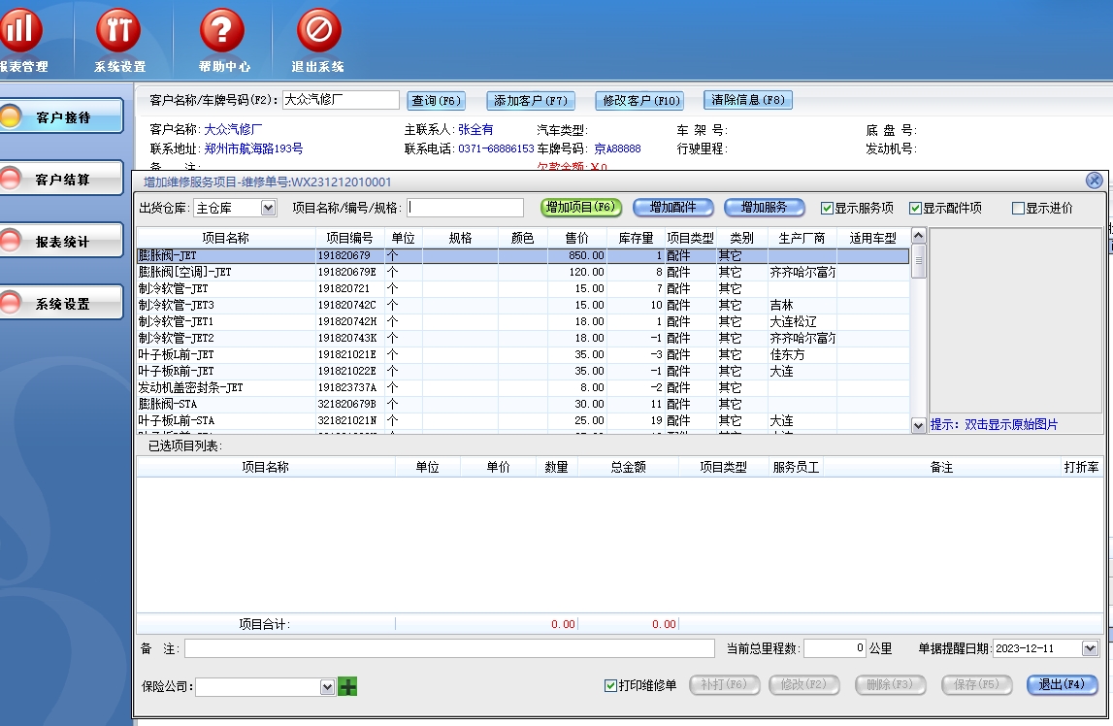Close the 增加维修服务项目 dialog
This screenshot has height=726, width=1113.
tap(1094, 181)
